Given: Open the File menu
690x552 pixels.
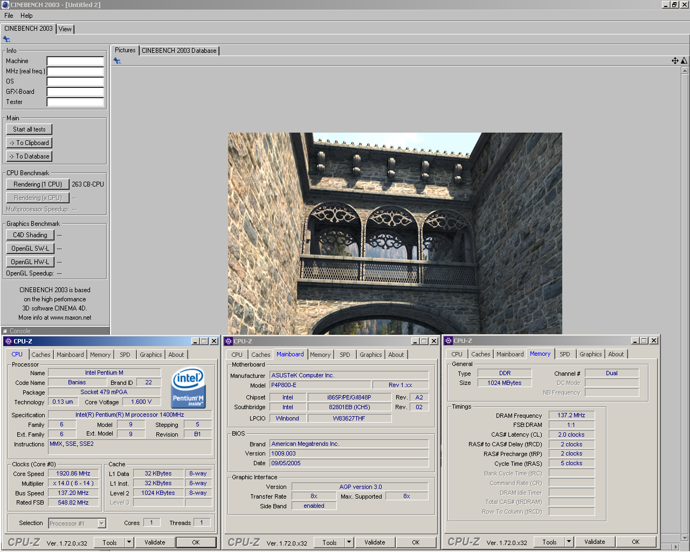Looking at the screenshot, I should tap(9, 16).
